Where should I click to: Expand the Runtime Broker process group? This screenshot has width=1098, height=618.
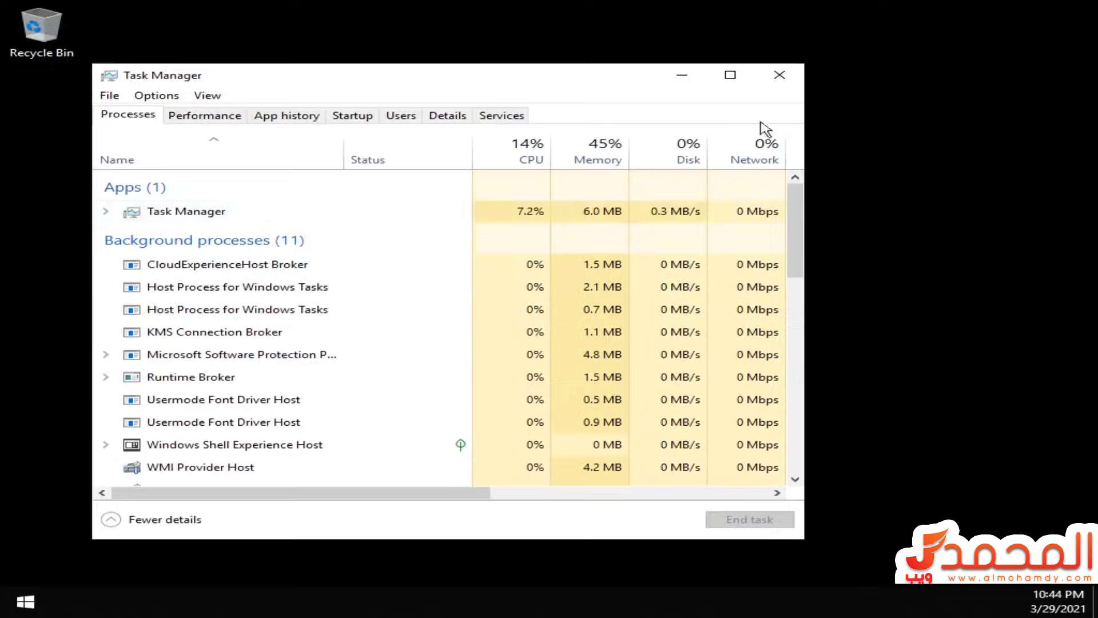pyautogui.click(x=106, y=377)
